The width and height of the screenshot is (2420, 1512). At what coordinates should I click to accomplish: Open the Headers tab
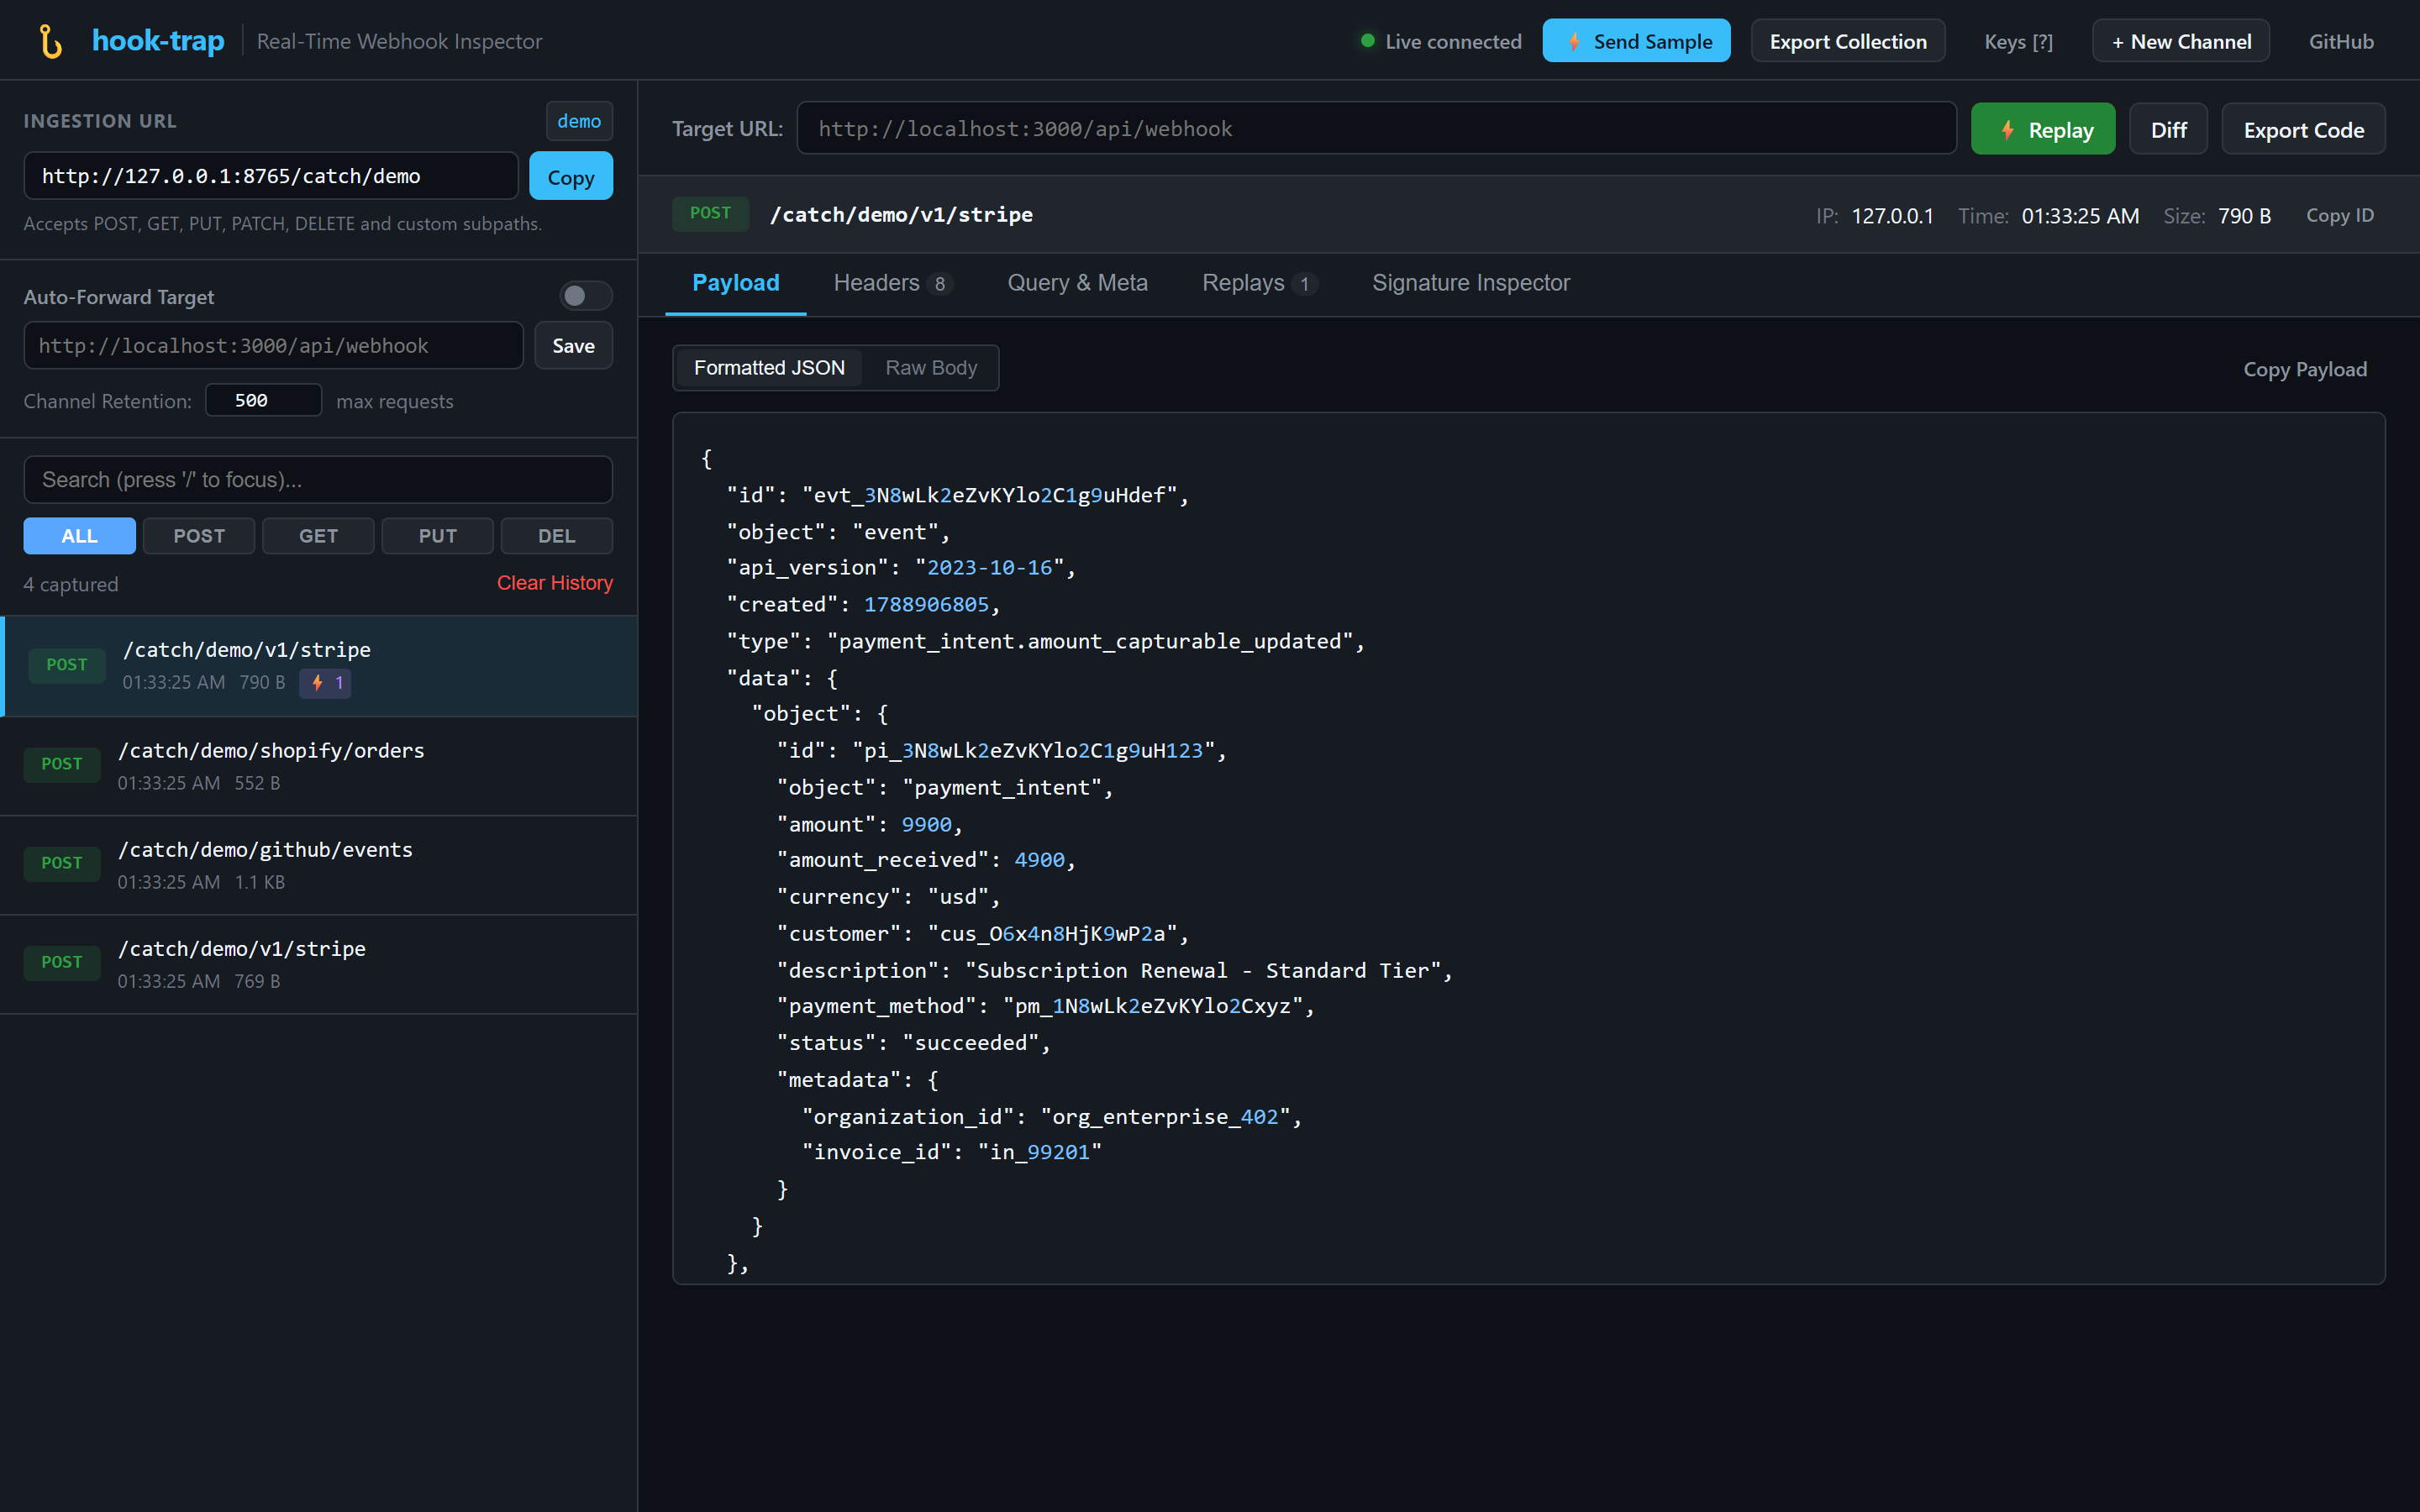coord(893,284)
